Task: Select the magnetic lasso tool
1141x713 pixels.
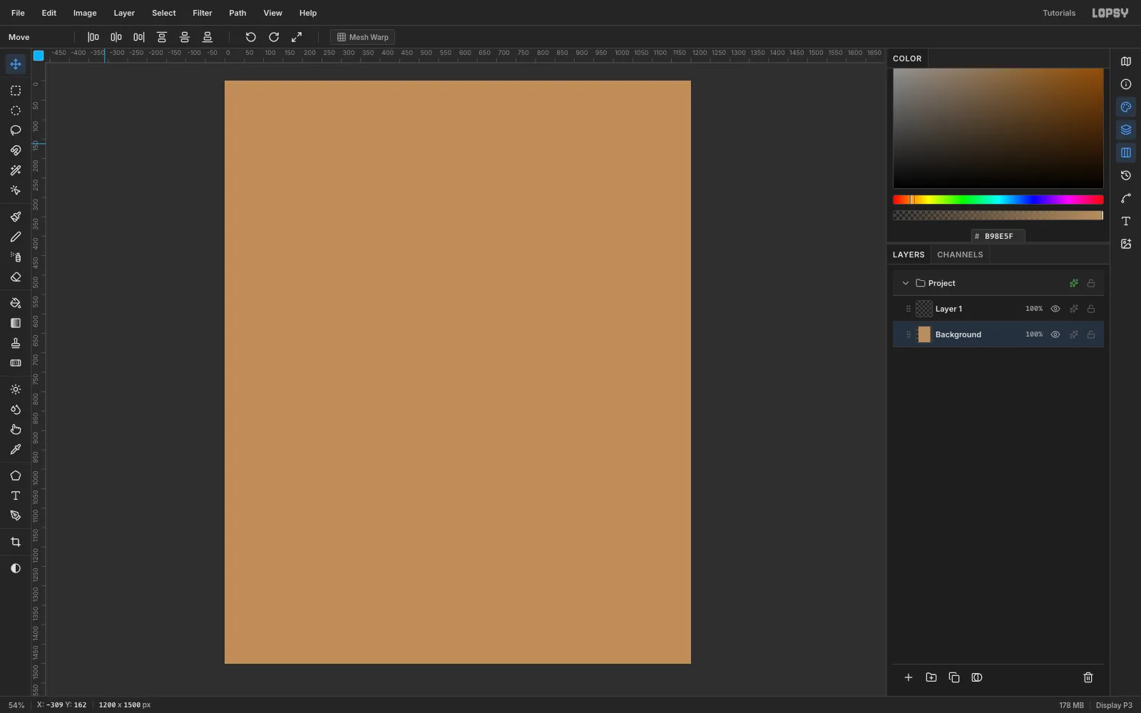Action: coord(16,150)
